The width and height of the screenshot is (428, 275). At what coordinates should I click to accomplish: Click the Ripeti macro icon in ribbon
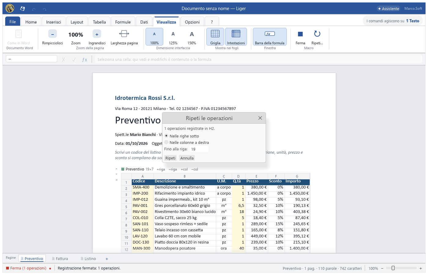pyautogui.click(x=317, y=34)
